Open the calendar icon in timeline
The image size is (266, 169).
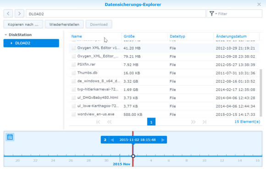pyautogui.click(x=10, y=137)
